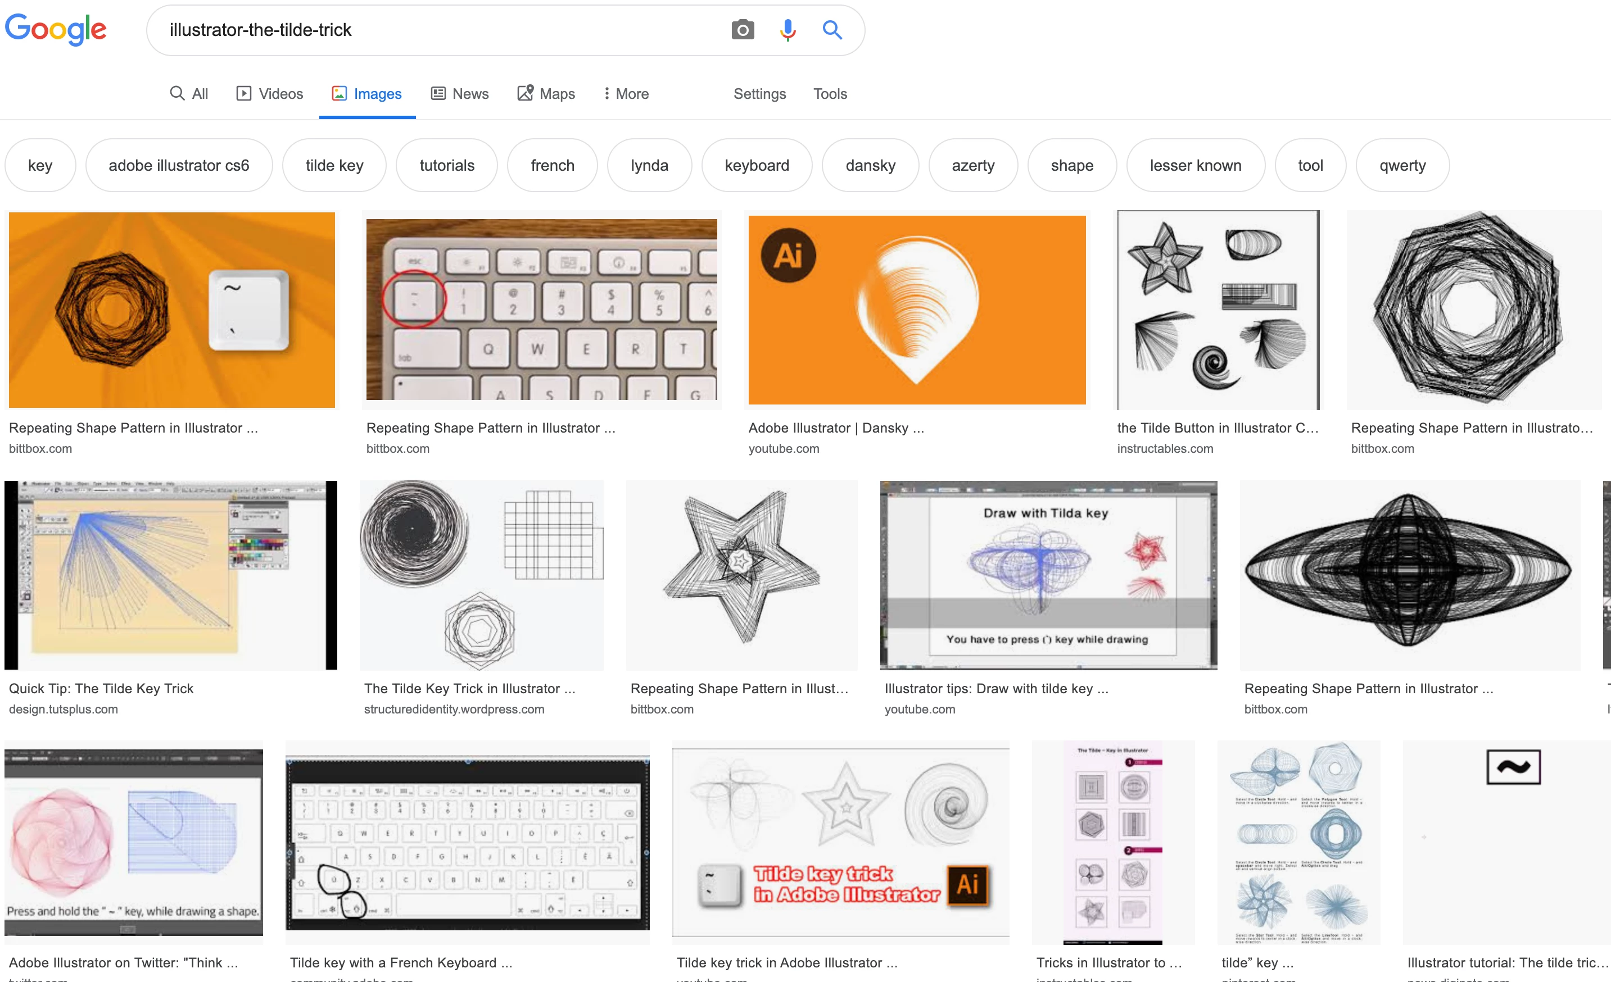Click the blue magnifying glass search button
This screenshot has height=982, width=1611.
(x=832, y=30)
